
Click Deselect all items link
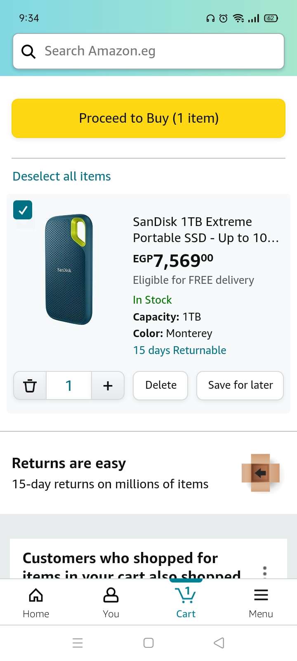pos(62,176)
